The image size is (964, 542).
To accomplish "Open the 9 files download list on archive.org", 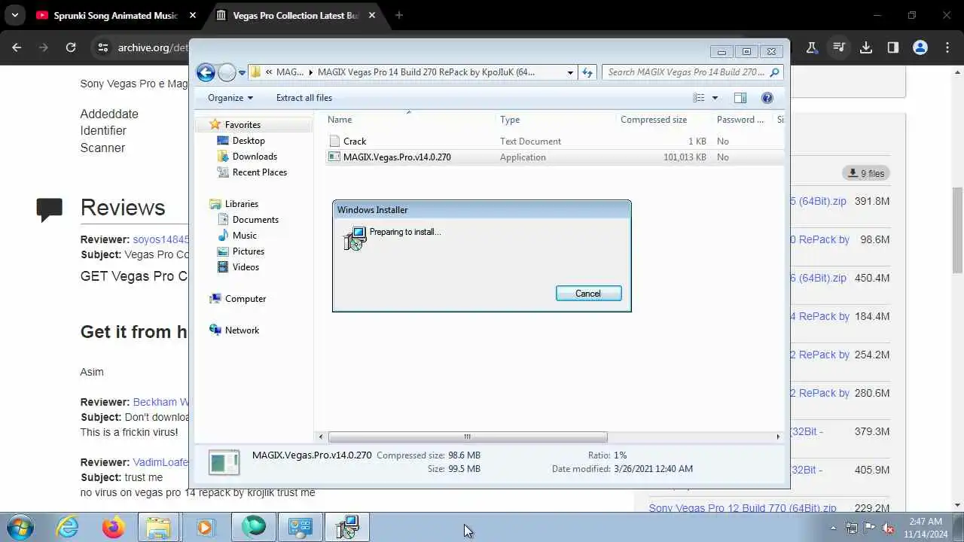I will pyautogui.click(x=866, y=173).
